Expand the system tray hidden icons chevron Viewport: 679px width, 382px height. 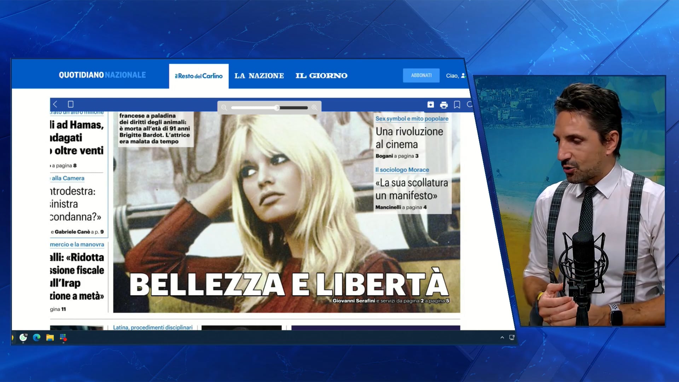pyautogui.click(x=502, y=337)
